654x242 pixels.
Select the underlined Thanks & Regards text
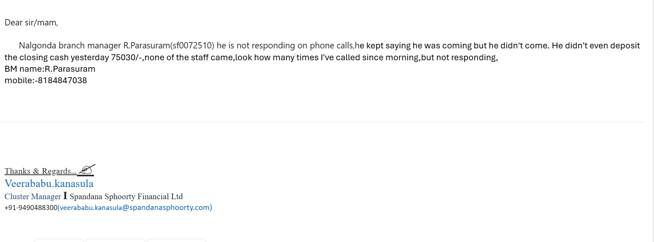tap(40, 171)
